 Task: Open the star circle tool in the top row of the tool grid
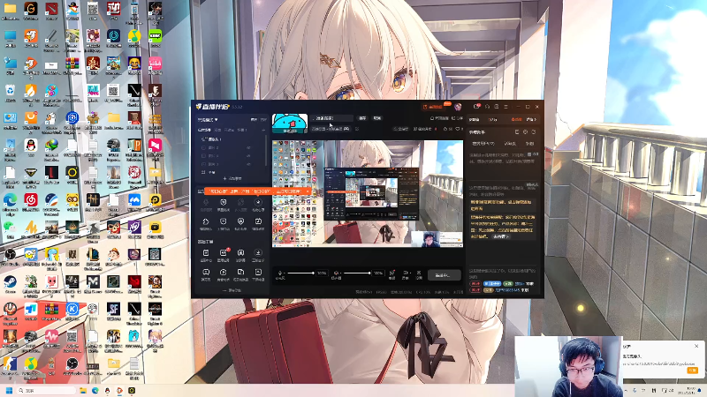(258, 204)
